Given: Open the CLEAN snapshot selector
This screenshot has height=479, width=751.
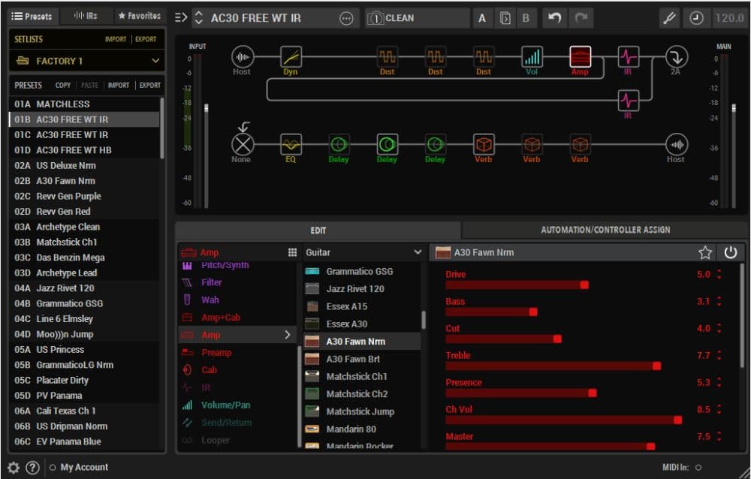Looking at the screenshot, I should [x=417, y=18].
